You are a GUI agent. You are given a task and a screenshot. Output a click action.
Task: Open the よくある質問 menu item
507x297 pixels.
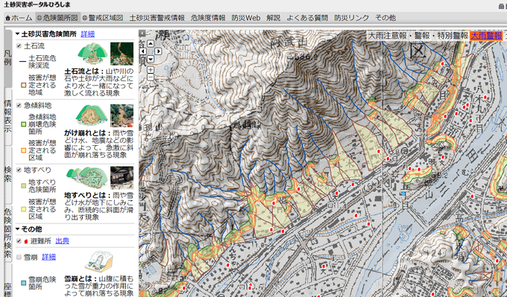pyautogui.click(x=307, y=18)
